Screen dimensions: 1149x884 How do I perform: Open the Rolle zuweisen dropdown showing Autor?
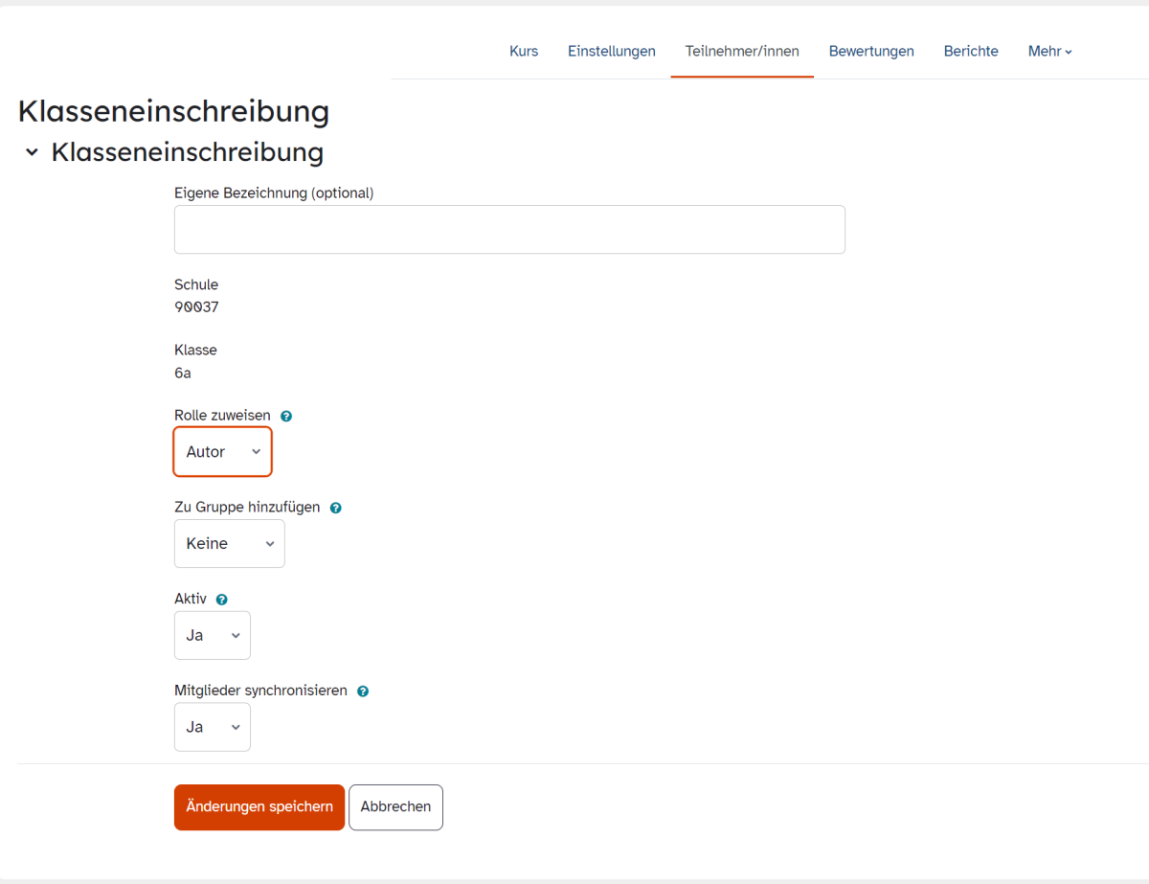click(223, 452)
